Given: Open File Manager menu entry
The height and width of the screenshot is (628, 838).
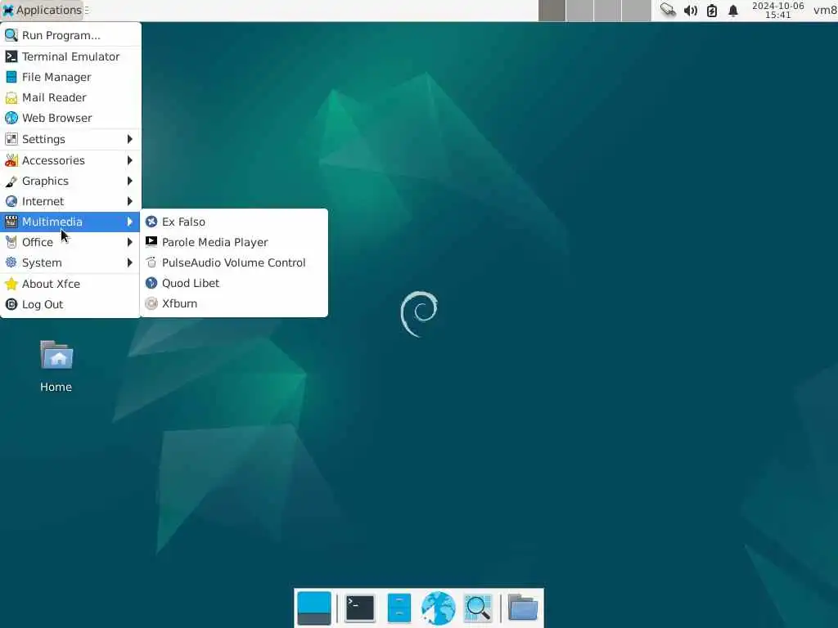Looking at the screenshot, I should click(70, 77).
